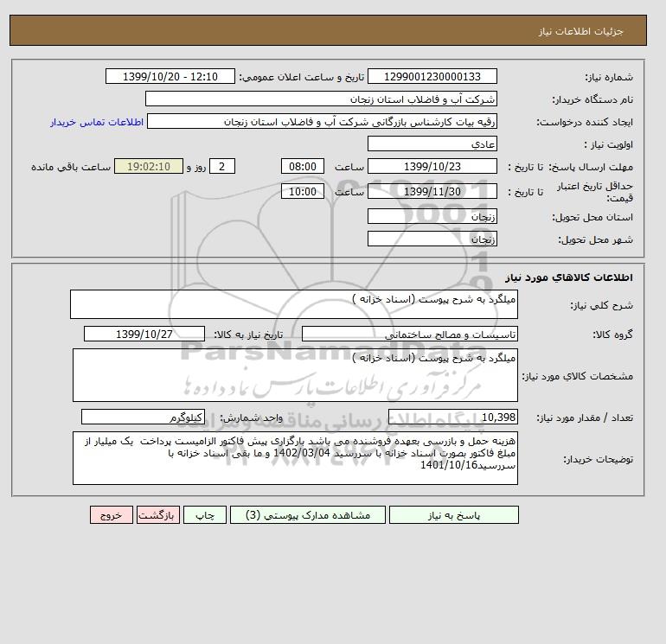Click the پاسخ به نیاز button

453,515
